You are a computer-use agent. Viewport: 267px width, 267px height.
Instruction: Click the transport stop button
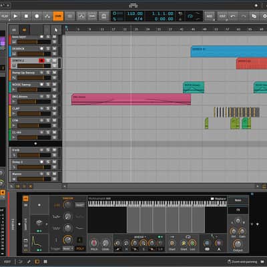(x=26, y=16)
